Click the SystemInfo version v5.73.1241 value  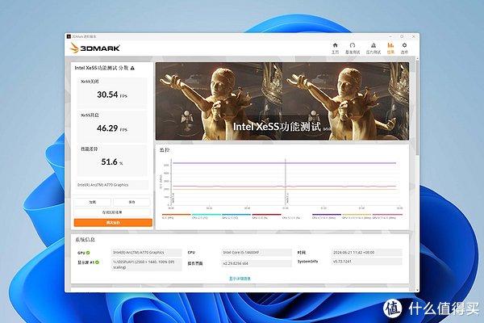pos(366,262)
